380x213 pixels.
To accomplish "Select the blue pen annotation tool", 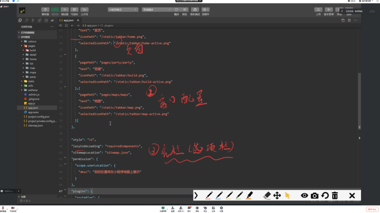I will (x=219, y=195).
